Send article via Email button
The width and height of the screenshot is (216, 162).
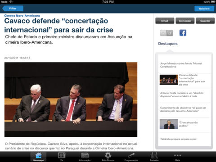[x=165, y=21]
